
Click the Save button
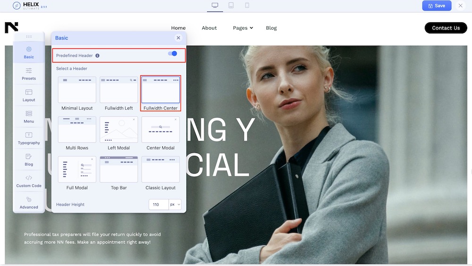[x=437, y=6]
